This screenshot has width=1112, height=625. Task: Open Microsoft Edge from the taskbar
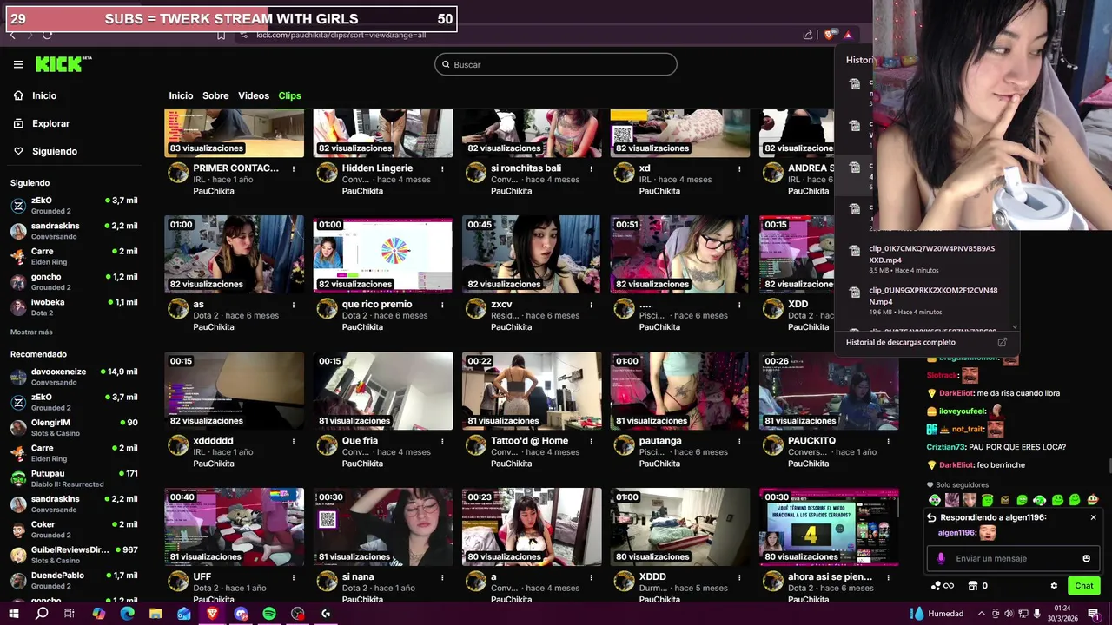(127, 614)
